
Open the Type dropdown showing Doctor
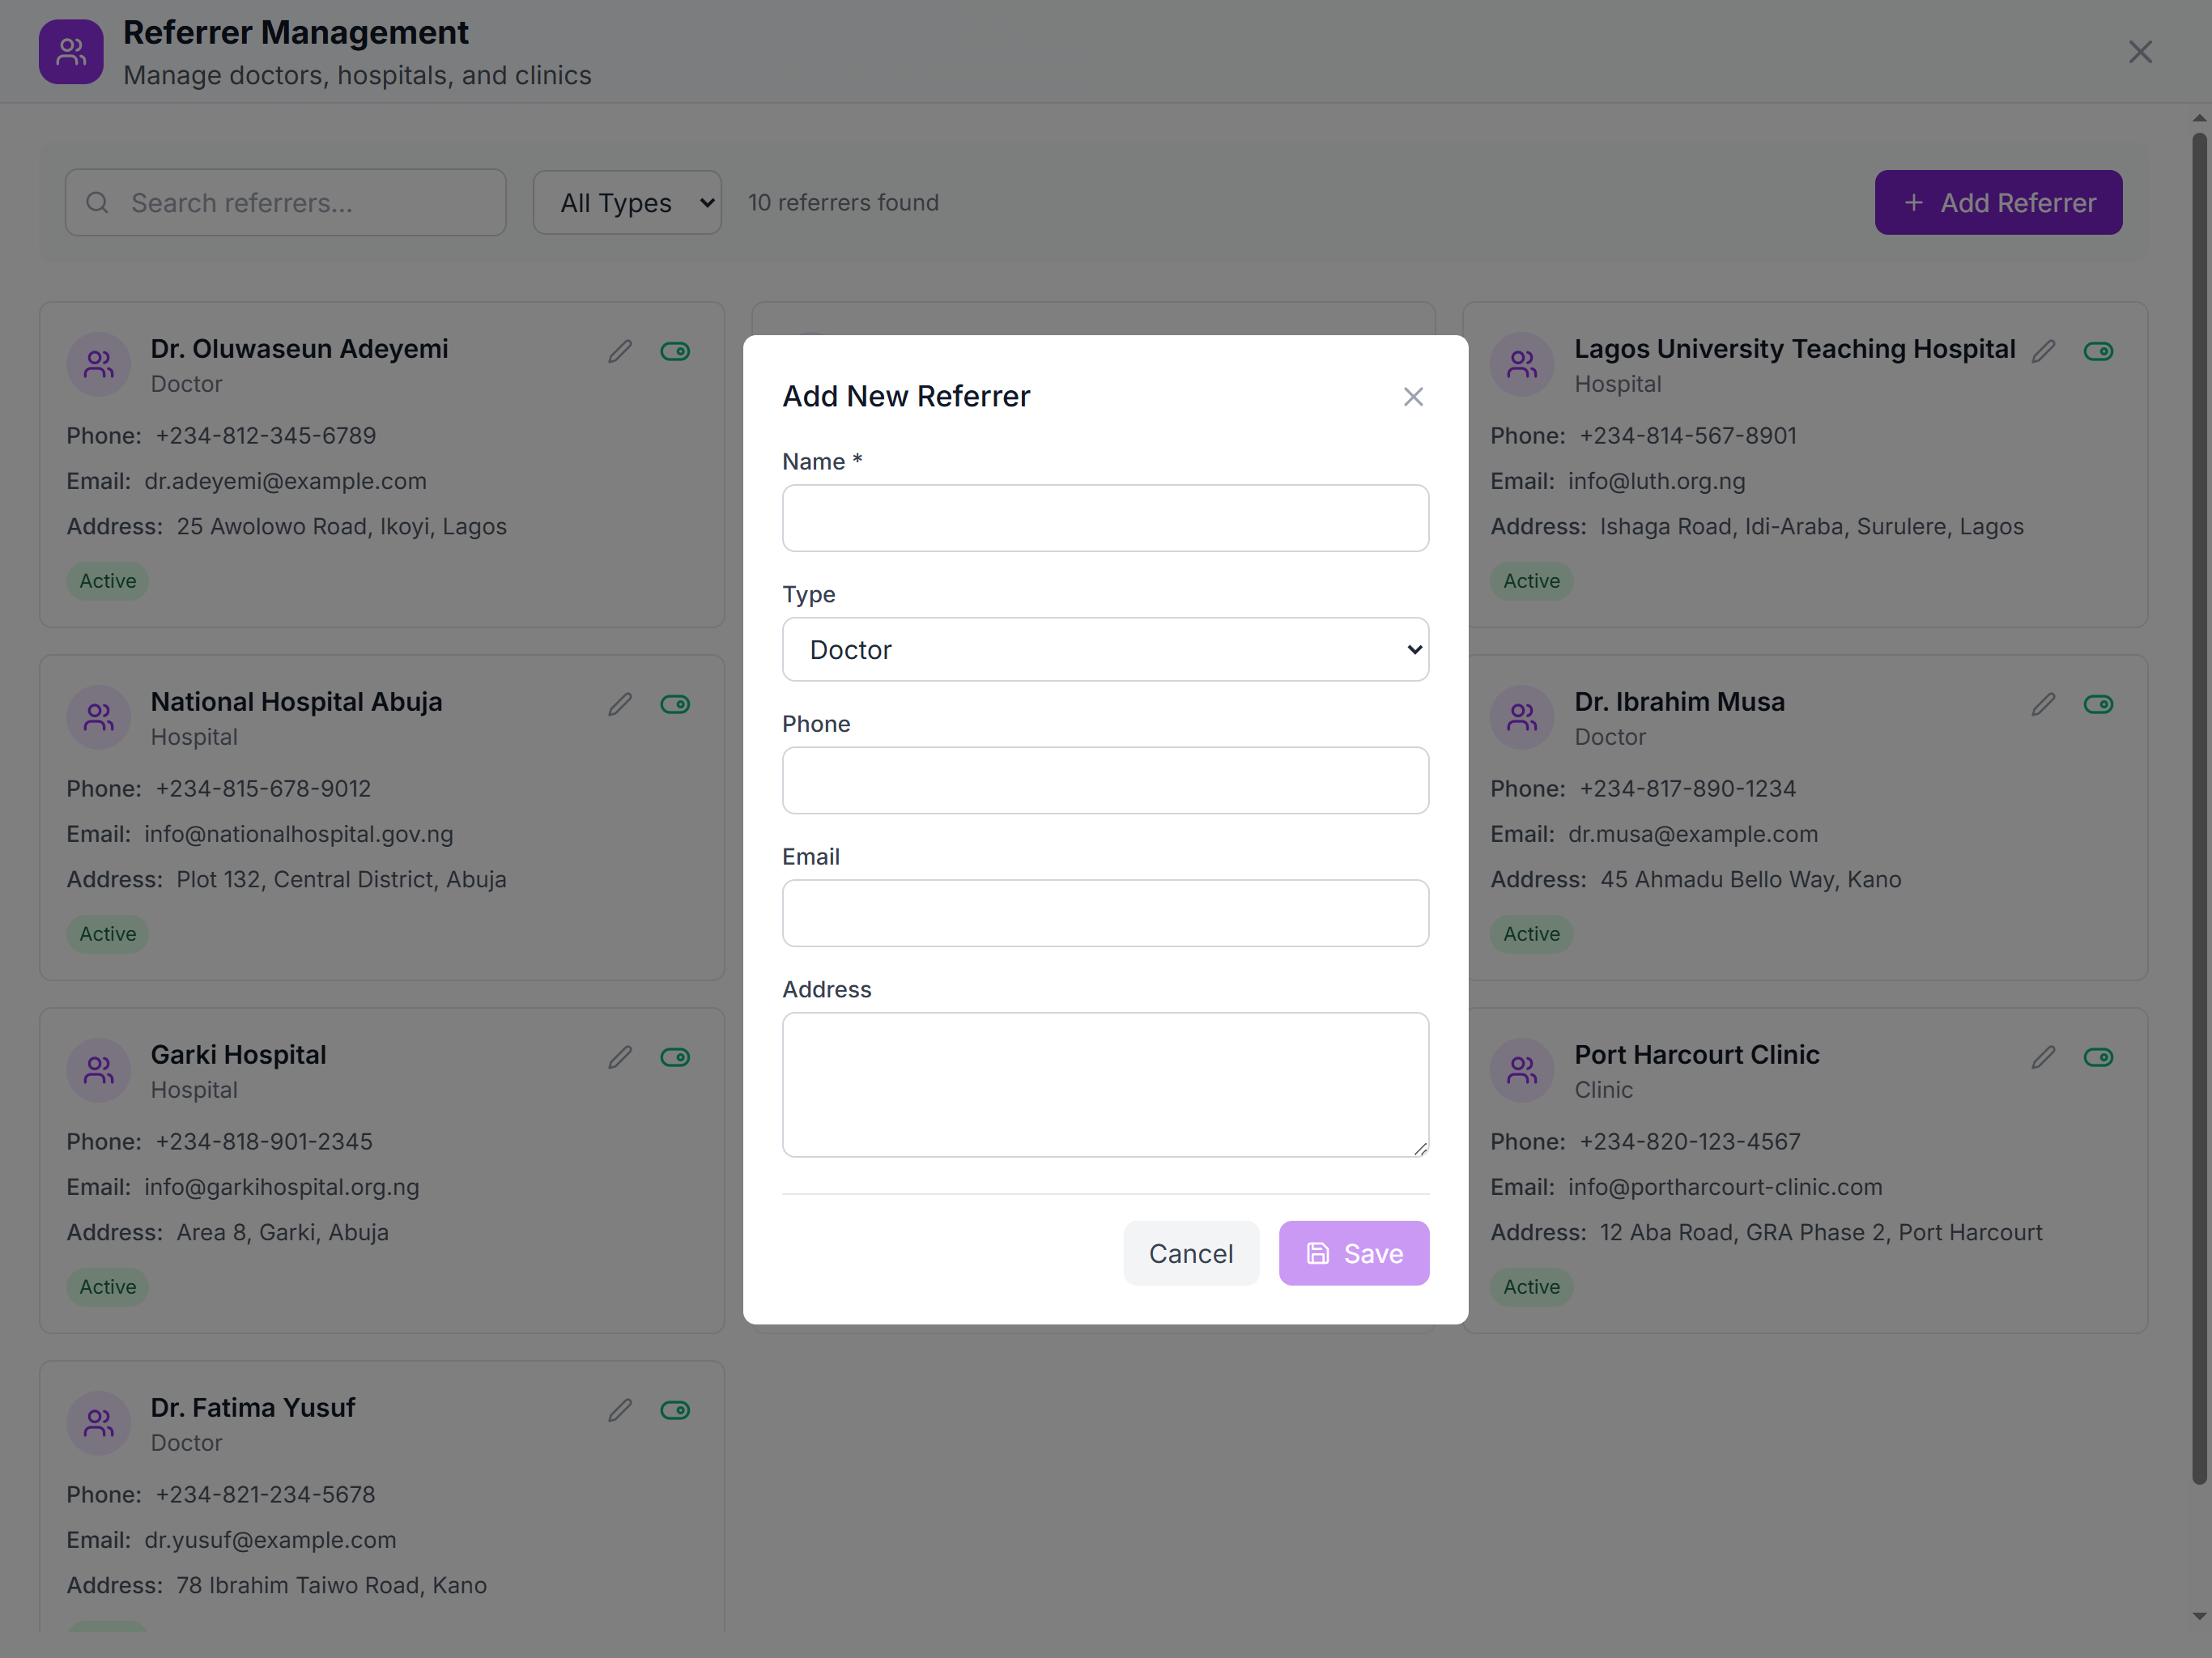[x=1104, y=650]
